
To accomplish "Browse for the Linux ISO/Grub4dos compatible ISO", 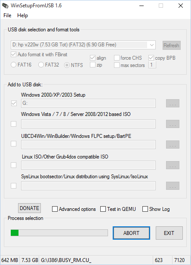I will pyautogui.click(x=173, y=165).
